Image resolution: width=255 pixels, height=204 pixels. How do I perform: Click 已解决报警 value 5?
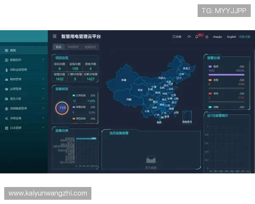[x=75, y=79]
